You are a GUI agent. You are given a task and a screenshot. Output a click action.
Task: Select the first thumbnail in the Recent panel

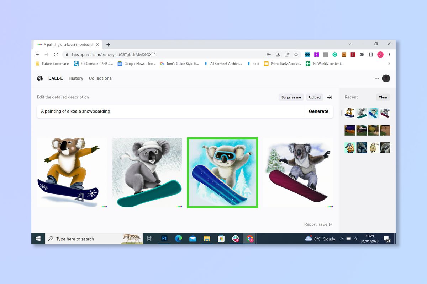[349, 113]
